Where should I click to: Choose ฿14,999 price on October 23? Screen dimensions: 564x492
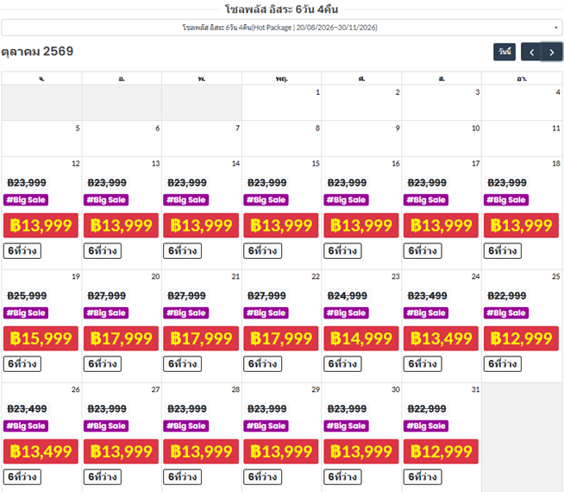(x=361, y=338)
